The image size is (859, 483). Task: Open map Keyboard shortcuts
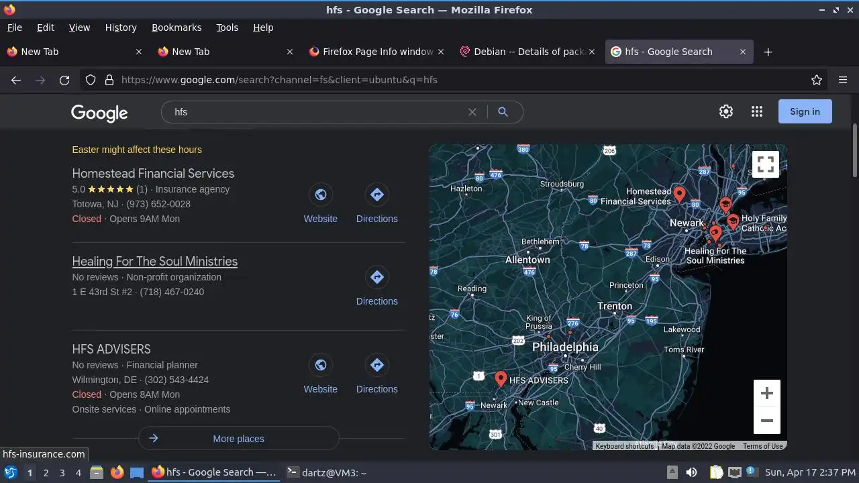[624, 446]
